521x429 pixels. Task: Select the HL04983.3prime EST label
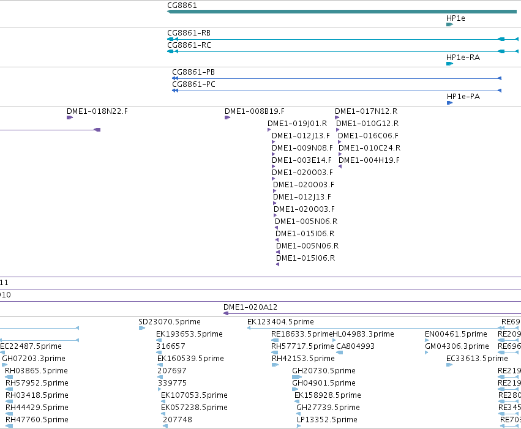(363, 334)
